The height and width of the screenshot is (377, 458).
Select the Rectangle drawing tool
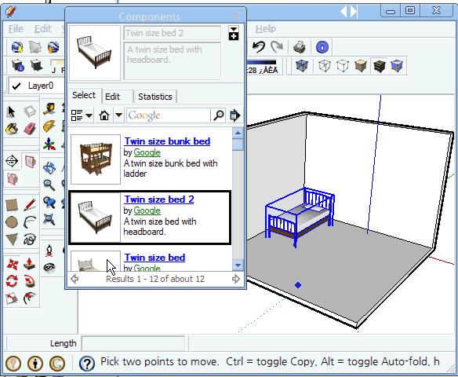tap(12, 205)
